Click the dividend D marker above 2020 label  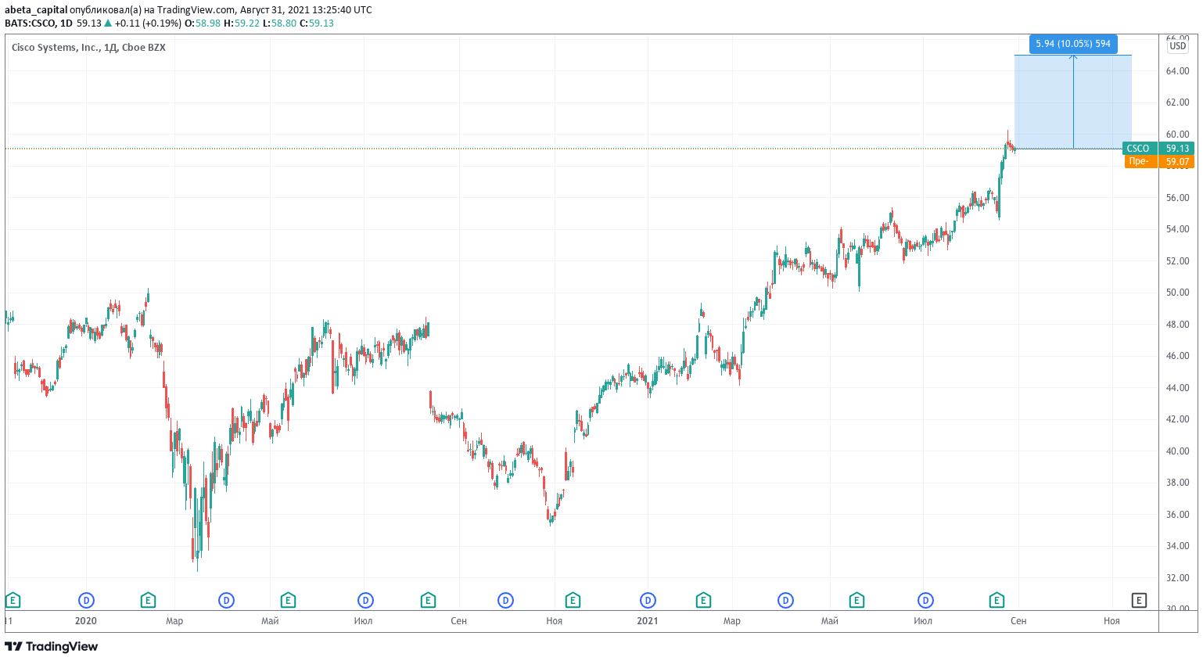(86, 600)
